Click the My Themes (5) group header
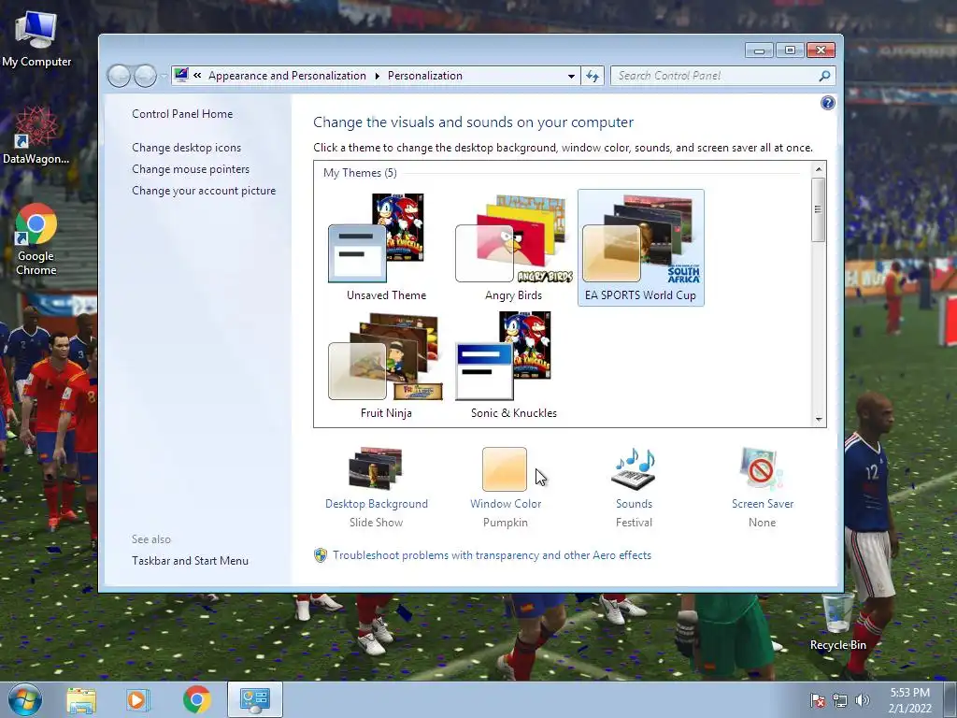 click(x=360, y=173)
